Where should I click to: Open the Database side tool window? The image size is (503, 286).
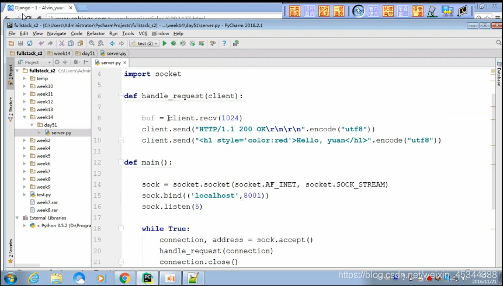(x=499, y=75)
